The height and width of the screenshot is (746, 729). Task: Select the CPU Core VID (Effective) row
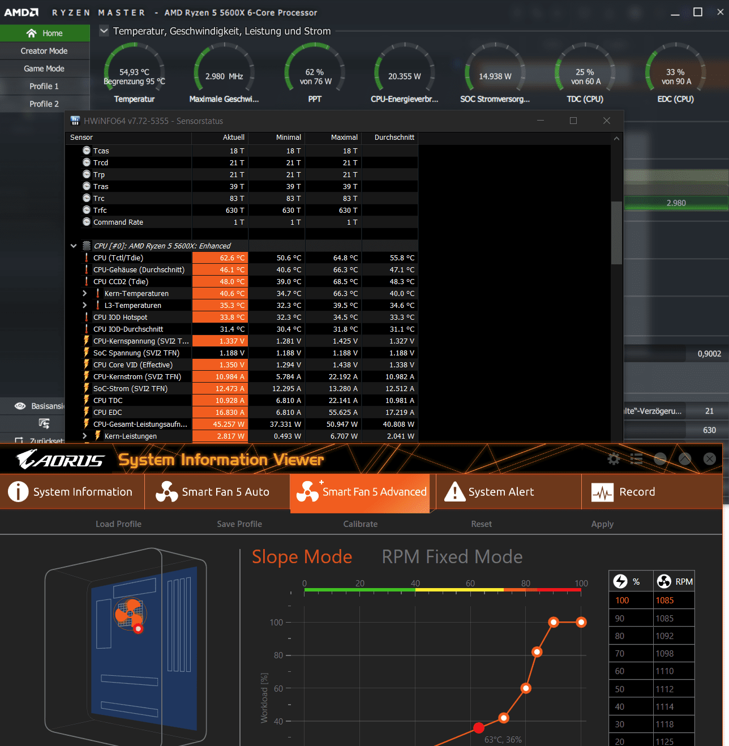(x=242, y=365)
